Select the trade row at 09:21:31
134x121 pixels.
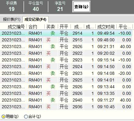pos(66,47)
